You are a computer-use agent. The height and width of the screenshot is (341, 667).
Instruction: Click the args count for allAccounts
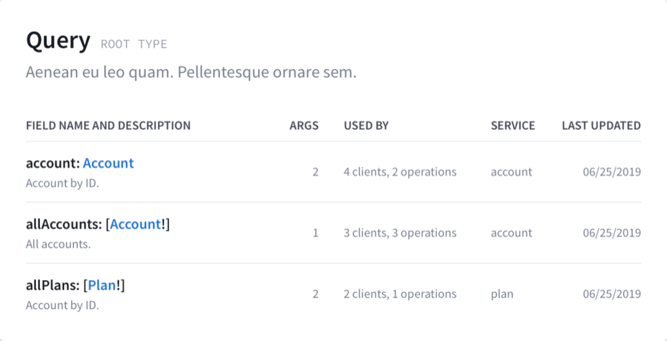(315, 233)
